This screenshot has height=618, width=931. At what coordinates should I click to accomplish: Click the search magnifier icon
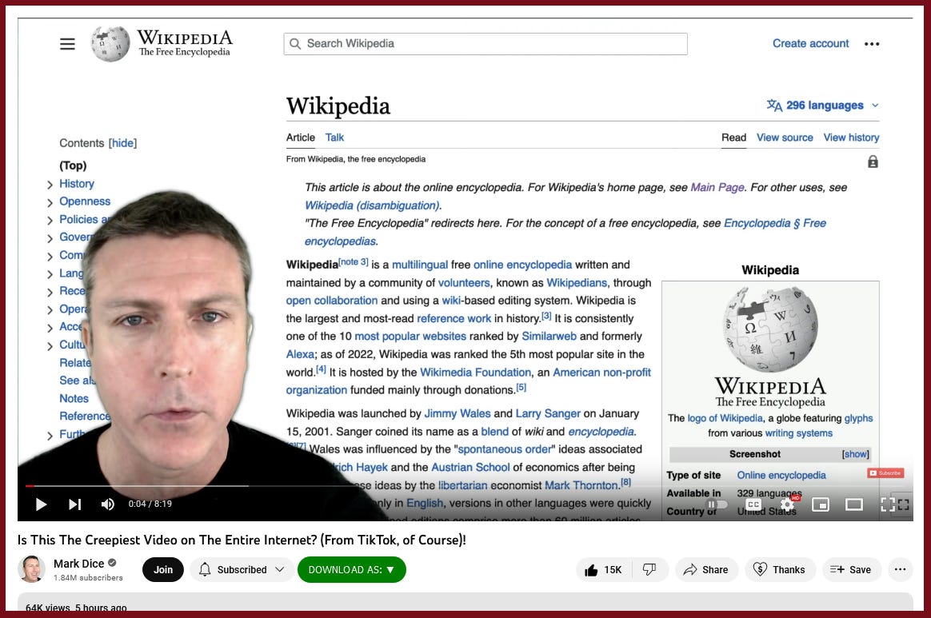click(x=295, y=44)
